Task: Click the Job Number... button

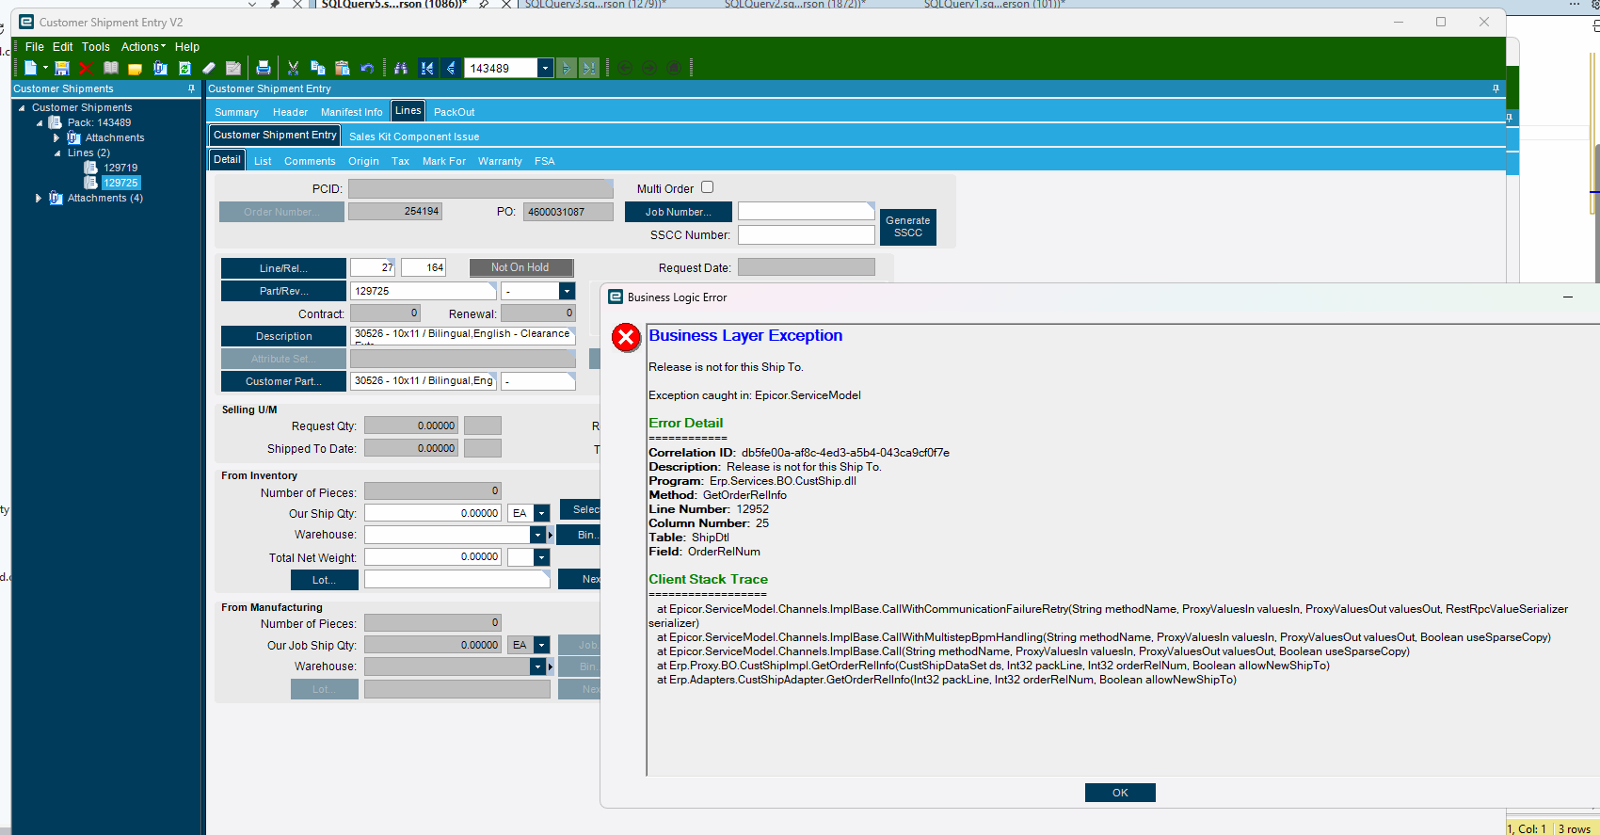Action: [679, 212]
